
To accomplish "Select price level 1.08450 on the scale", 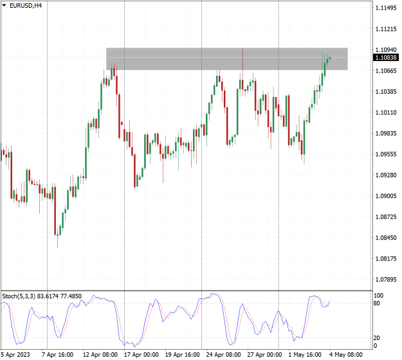I will click(386, 238).
